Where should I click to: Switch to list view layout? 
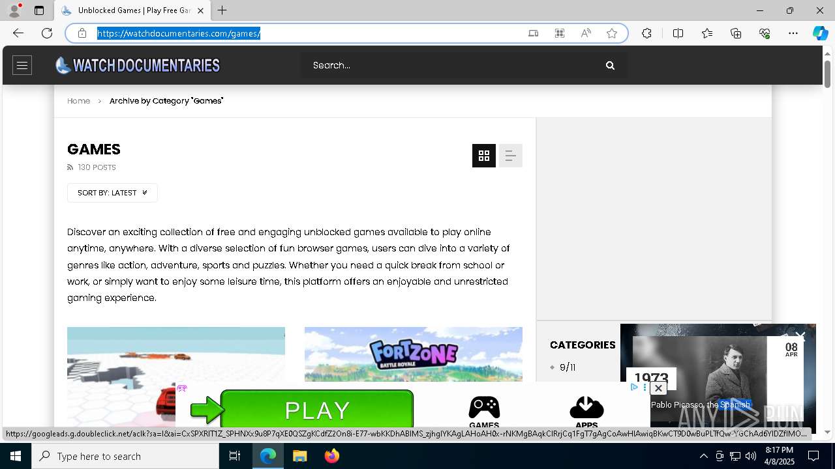(x=511, y=156)
